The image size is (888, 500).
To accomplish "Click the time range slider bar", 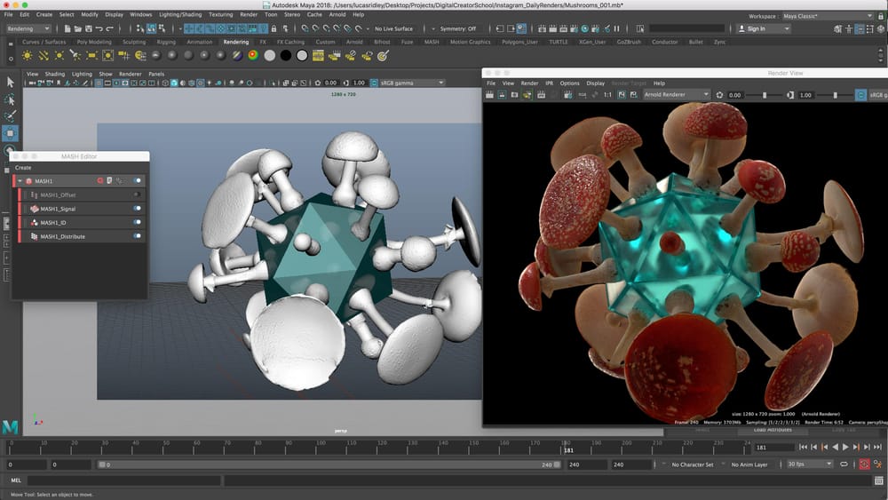I will [329, 464].
